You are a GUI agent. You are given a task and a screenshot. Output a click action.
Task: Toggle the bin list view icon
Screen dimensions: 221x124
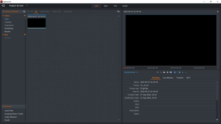tap(118, 11)
